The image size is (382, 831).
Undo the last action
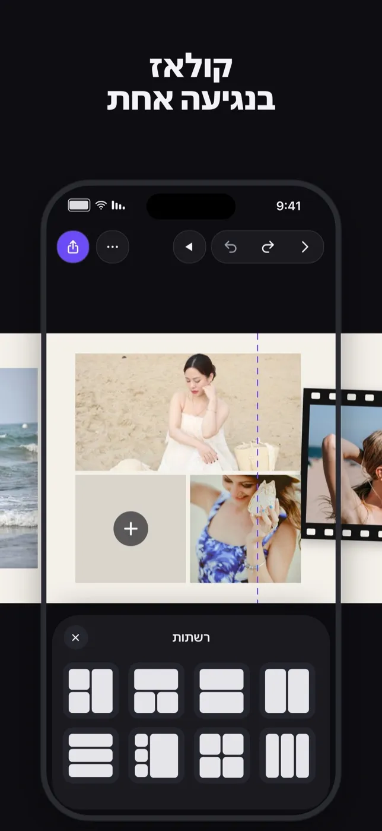pyautogui.click(x=231, y=247)
